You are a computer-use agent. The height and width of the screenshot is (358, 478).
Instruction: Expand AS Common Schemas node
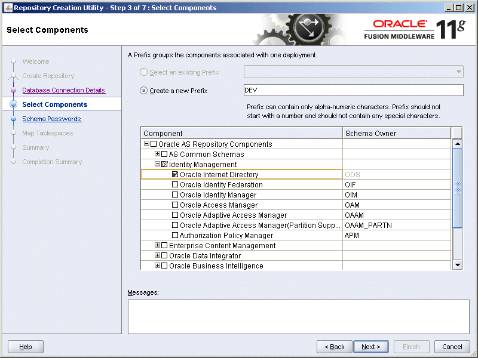click(x=157, y=154)
